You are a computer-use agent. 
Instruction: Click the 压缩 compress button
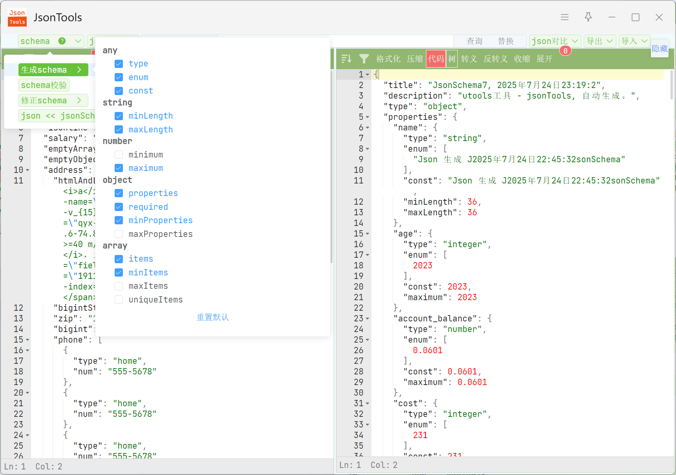tap(415, 59)
